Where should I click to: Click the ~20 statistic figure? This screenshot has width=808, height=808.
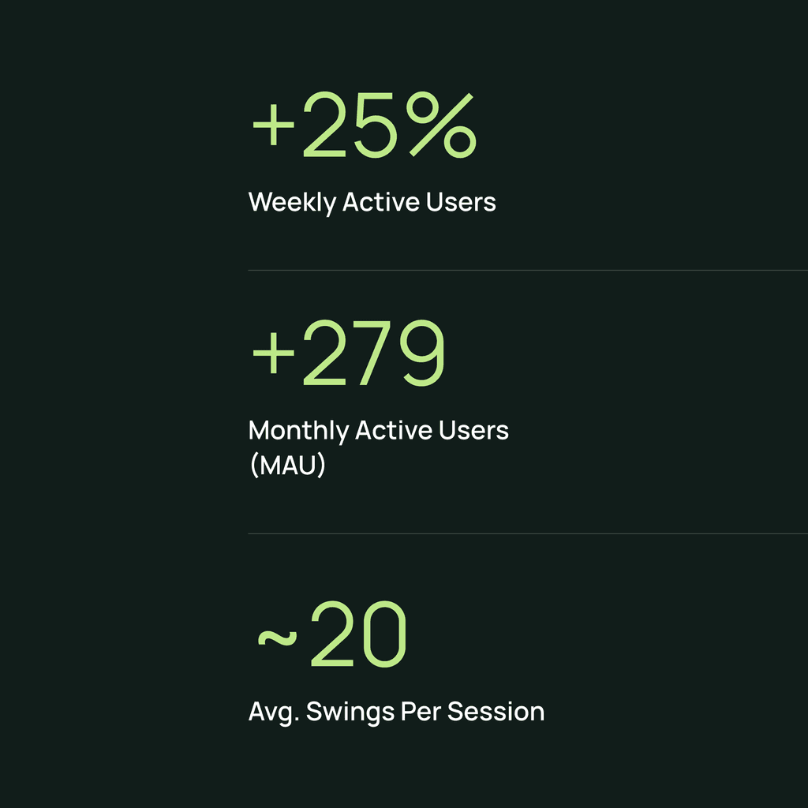click(332, 634)
